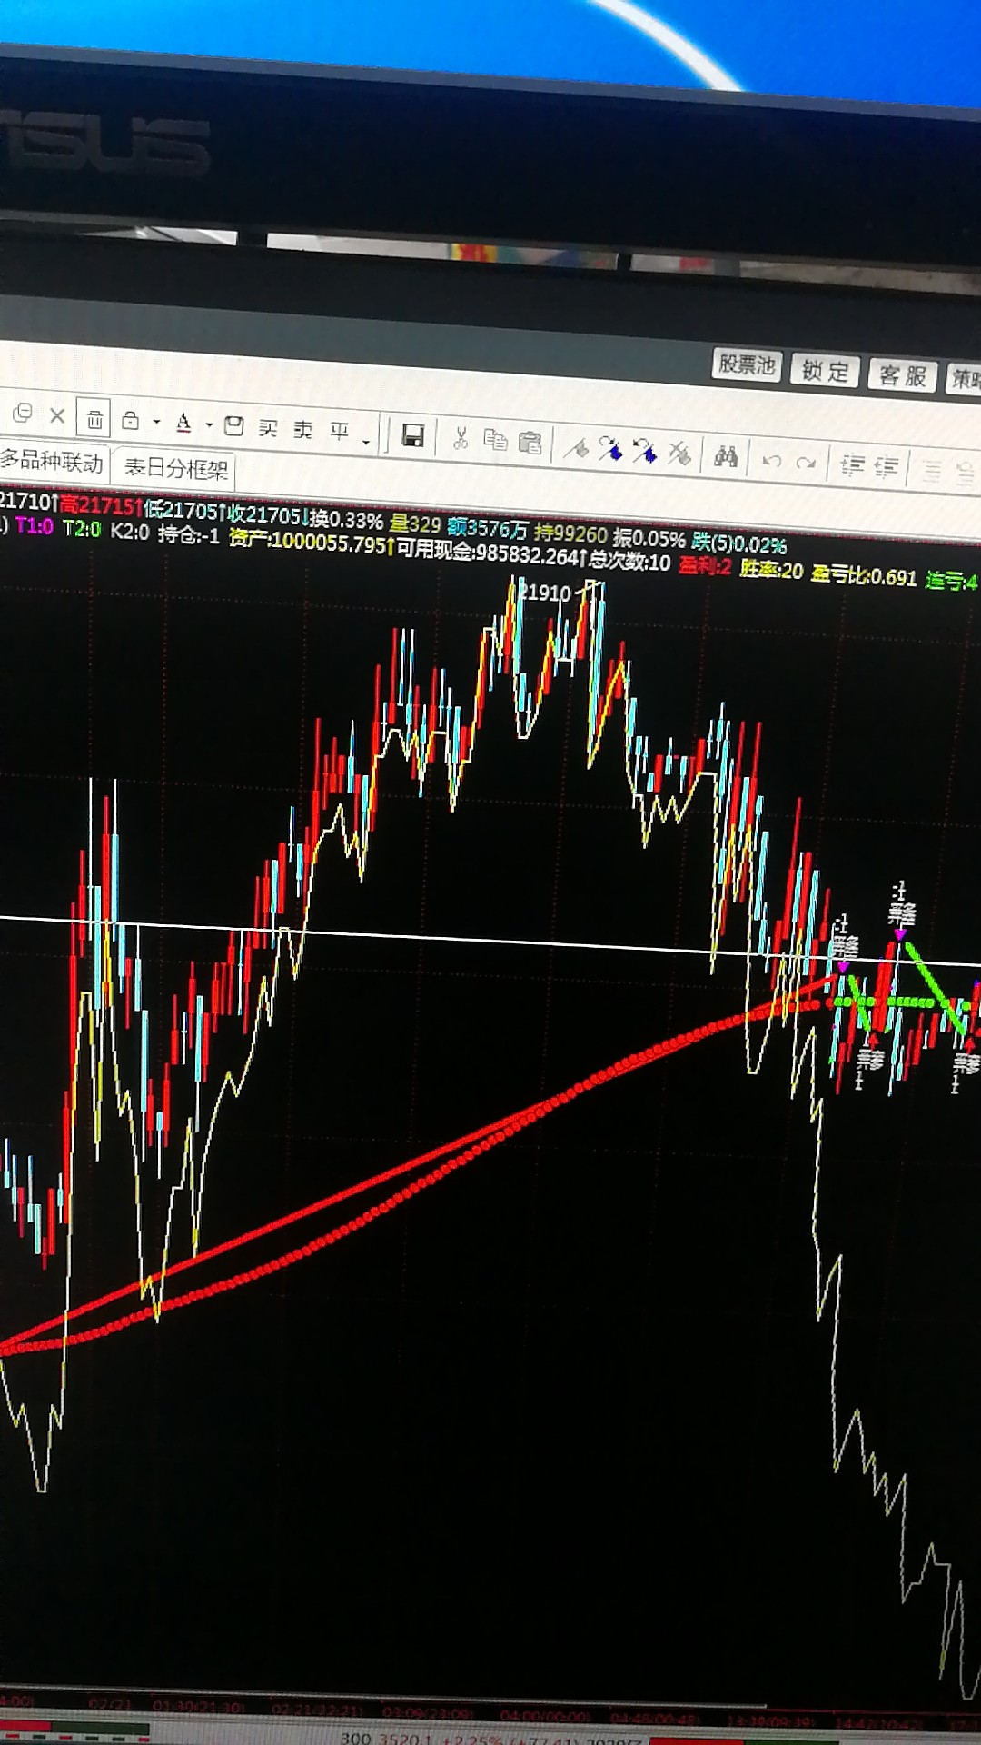The height and width of the screenshot is (1745, 981).
Task: Click the 锁定 button
Action: [x=825, y=371]
